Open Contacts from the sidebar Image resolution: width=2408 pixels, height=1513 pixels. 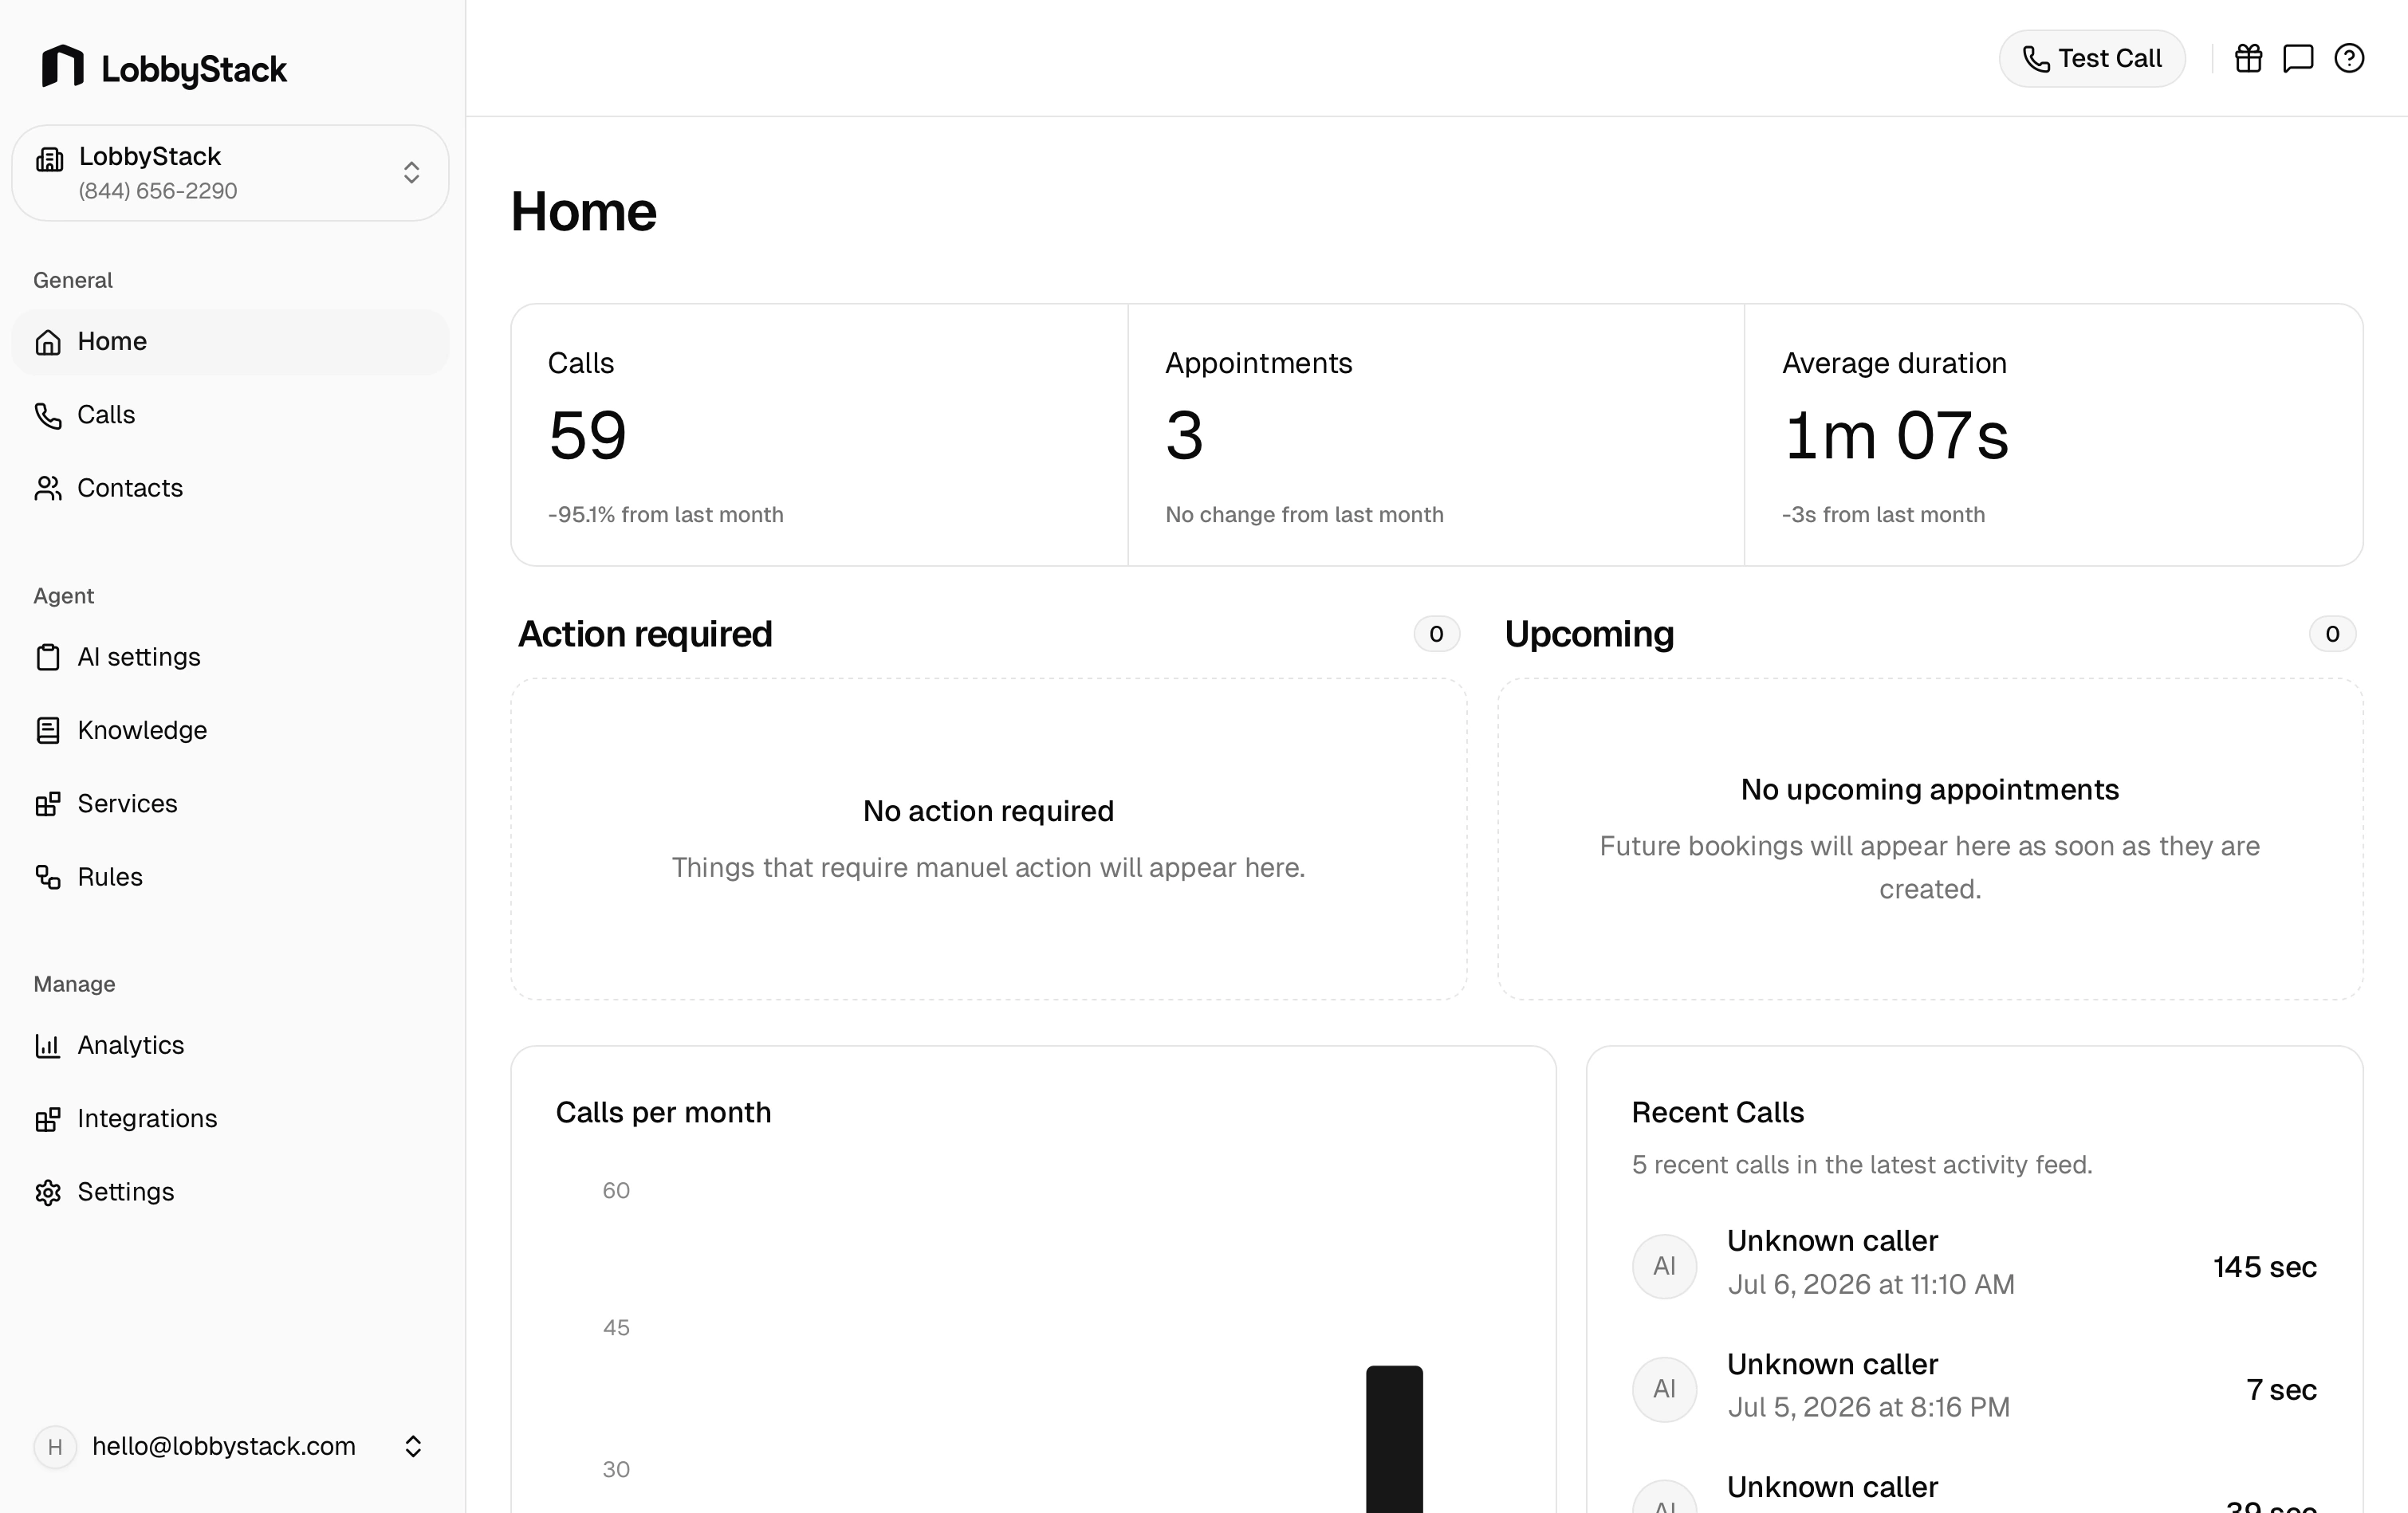230,488
